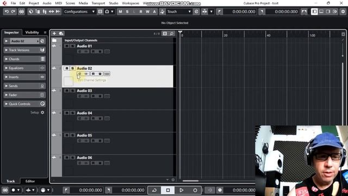348x196 pixels.
Task: Solo the Audio 02 track
Action: click(72, 69)
